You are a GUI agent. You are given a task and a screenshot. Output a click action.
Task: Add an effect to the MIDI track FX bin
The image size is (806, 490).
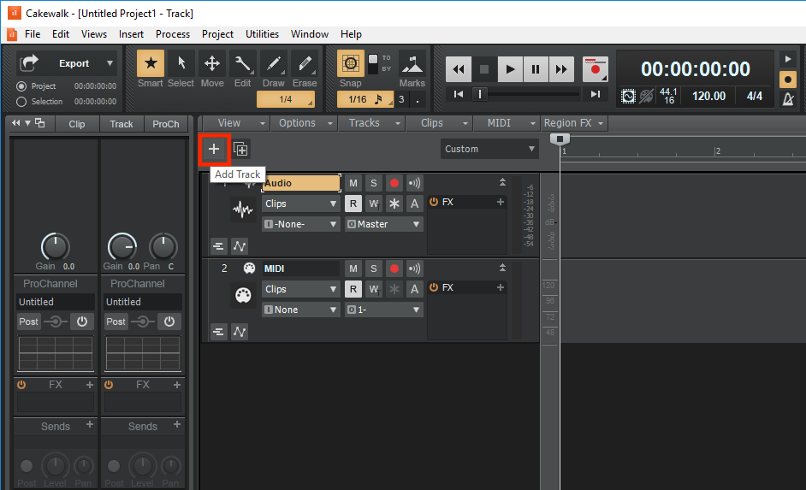pos(501,287)
